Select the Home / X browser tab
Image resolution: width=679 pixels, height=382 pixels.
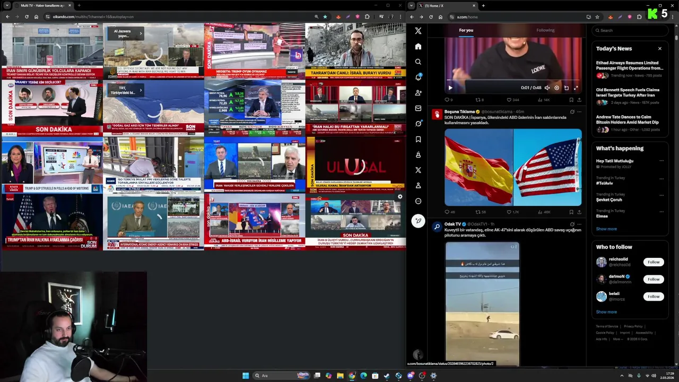click(x=447, y=5)
